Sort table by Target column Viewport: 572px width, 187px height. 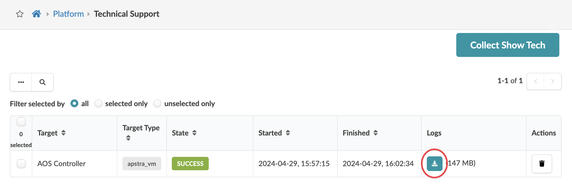[x=63, y=133]
